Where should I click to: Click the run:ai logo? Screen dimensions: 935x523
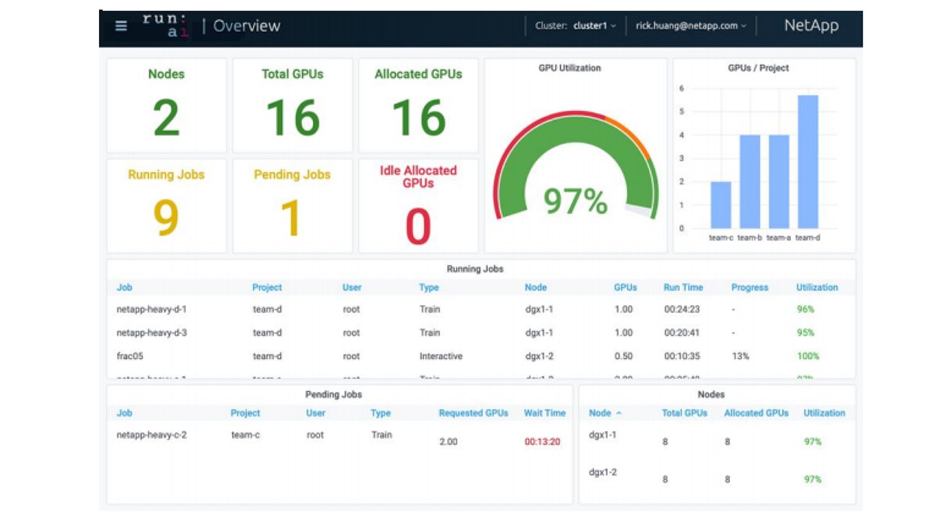pos(166,25)
